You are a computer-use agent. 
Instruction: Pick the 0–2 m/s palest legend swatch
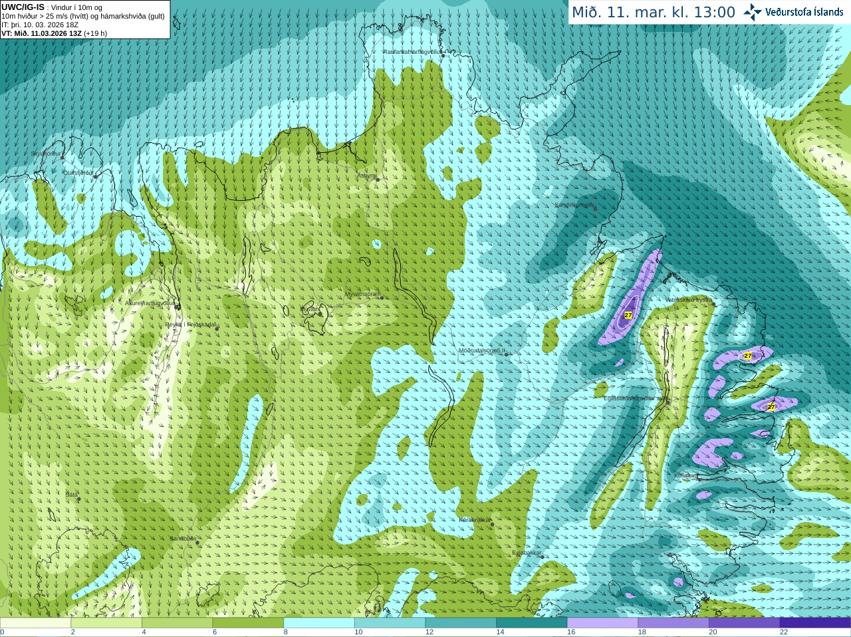tap(35, 623)
